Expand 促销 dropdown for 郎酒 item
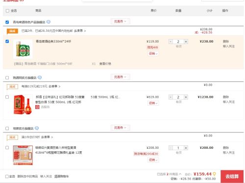 pos(153,103)
